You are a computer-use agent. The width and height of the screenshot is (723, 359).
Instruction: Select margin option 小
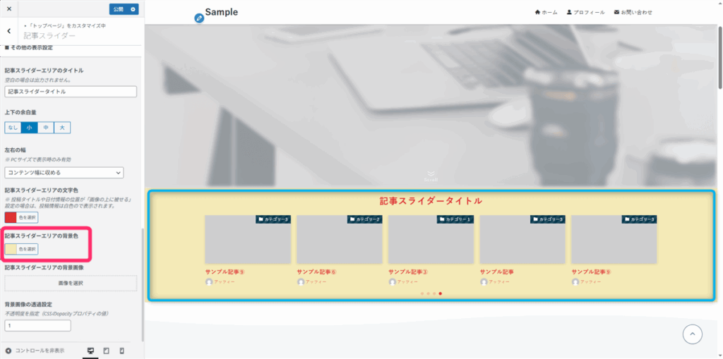[x=30, y=128]
